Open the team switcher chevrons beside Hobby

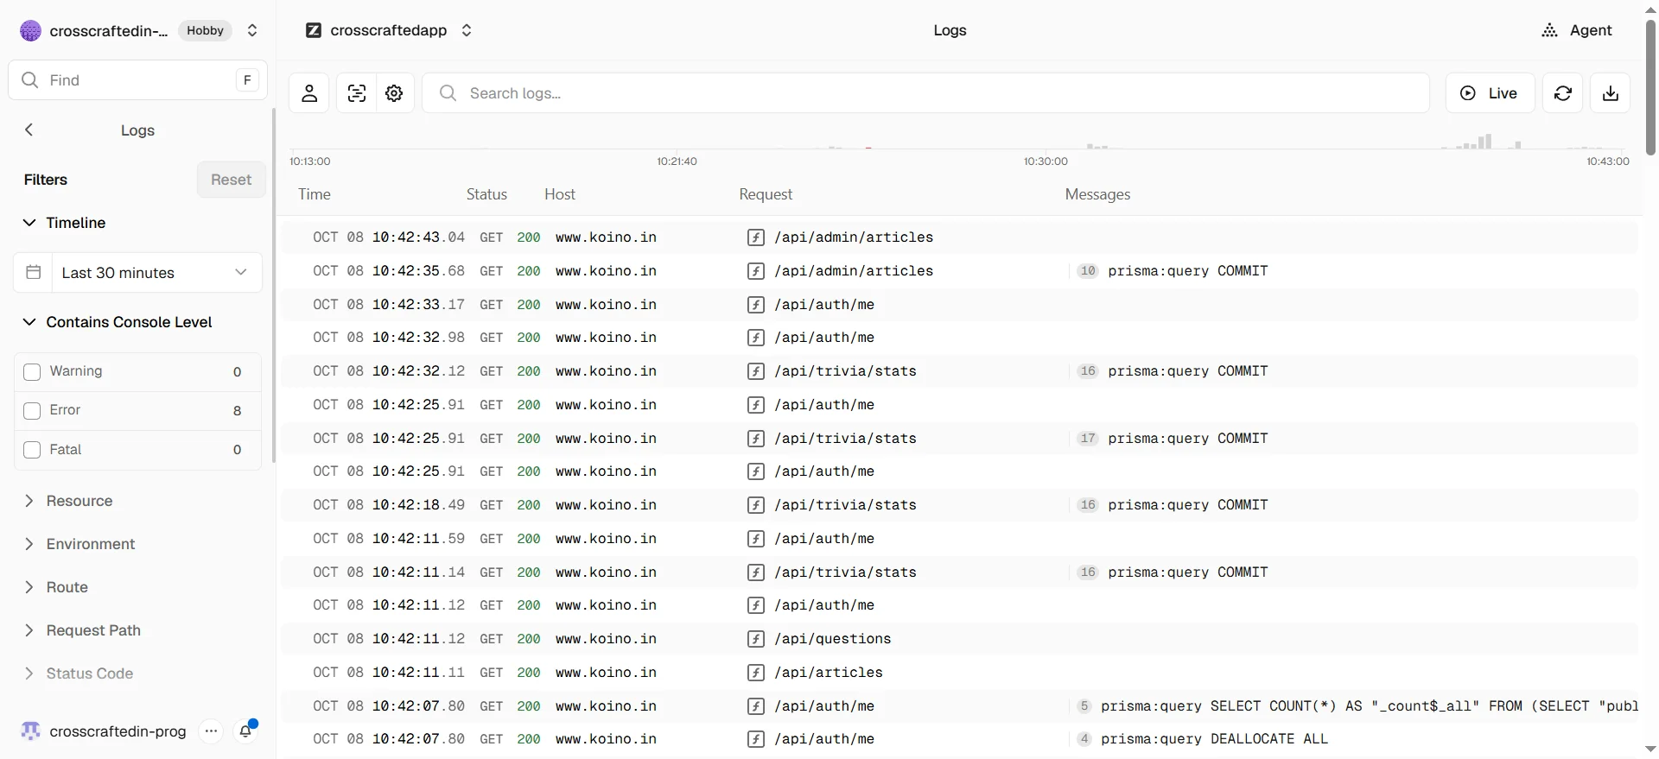pos(252,30)
